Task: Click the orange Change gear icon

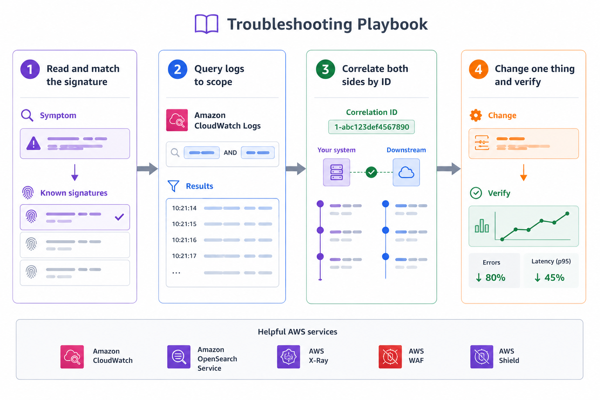Action: point(476,115)
